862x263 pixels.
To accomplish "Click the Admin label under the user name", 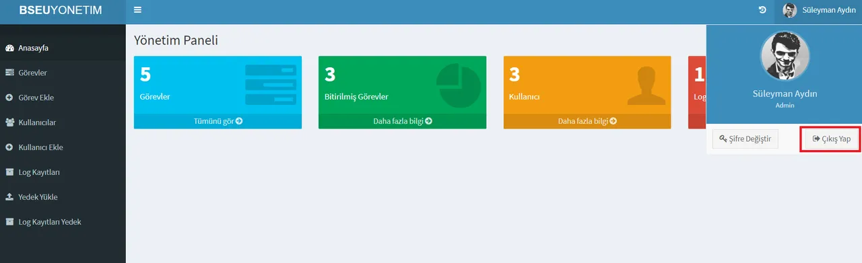I will click(x=785, y=106).
